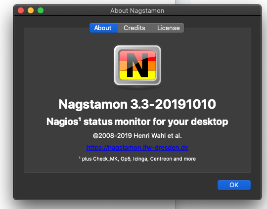This screenshot has height=209, width=267.
Task: Select the About tab
Action: point(103,28)
